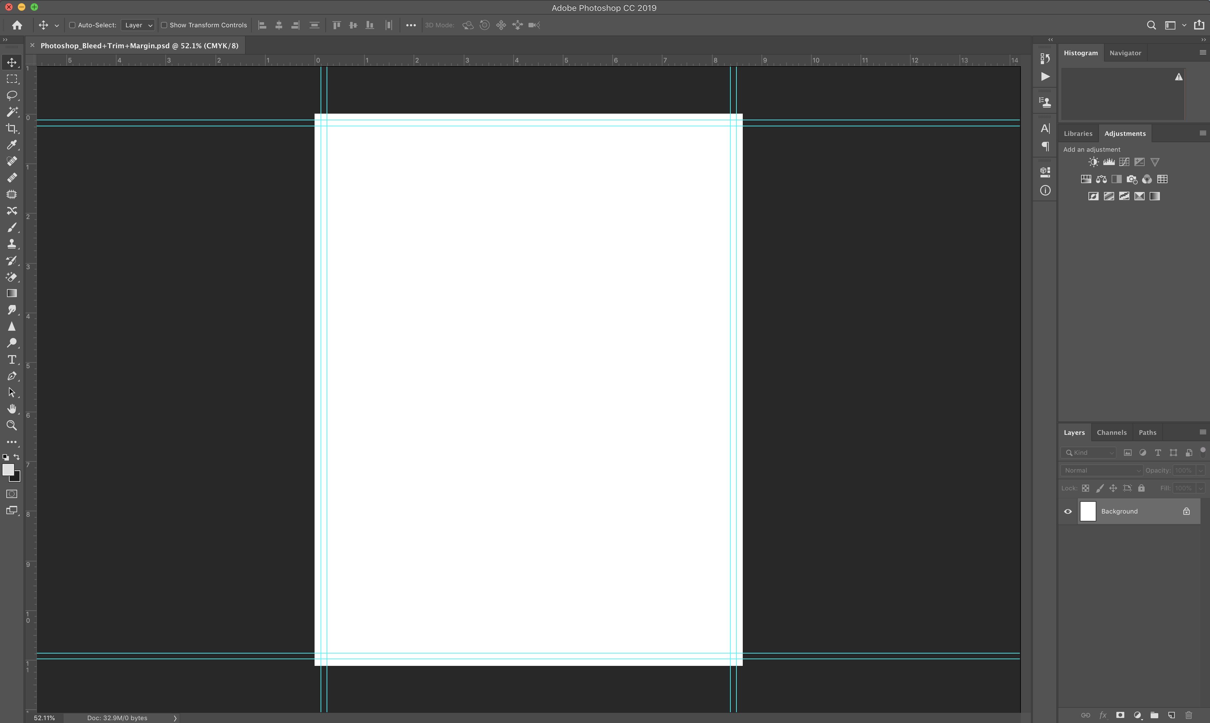
Task: Select the Move tool
Action: pos(12,62)
